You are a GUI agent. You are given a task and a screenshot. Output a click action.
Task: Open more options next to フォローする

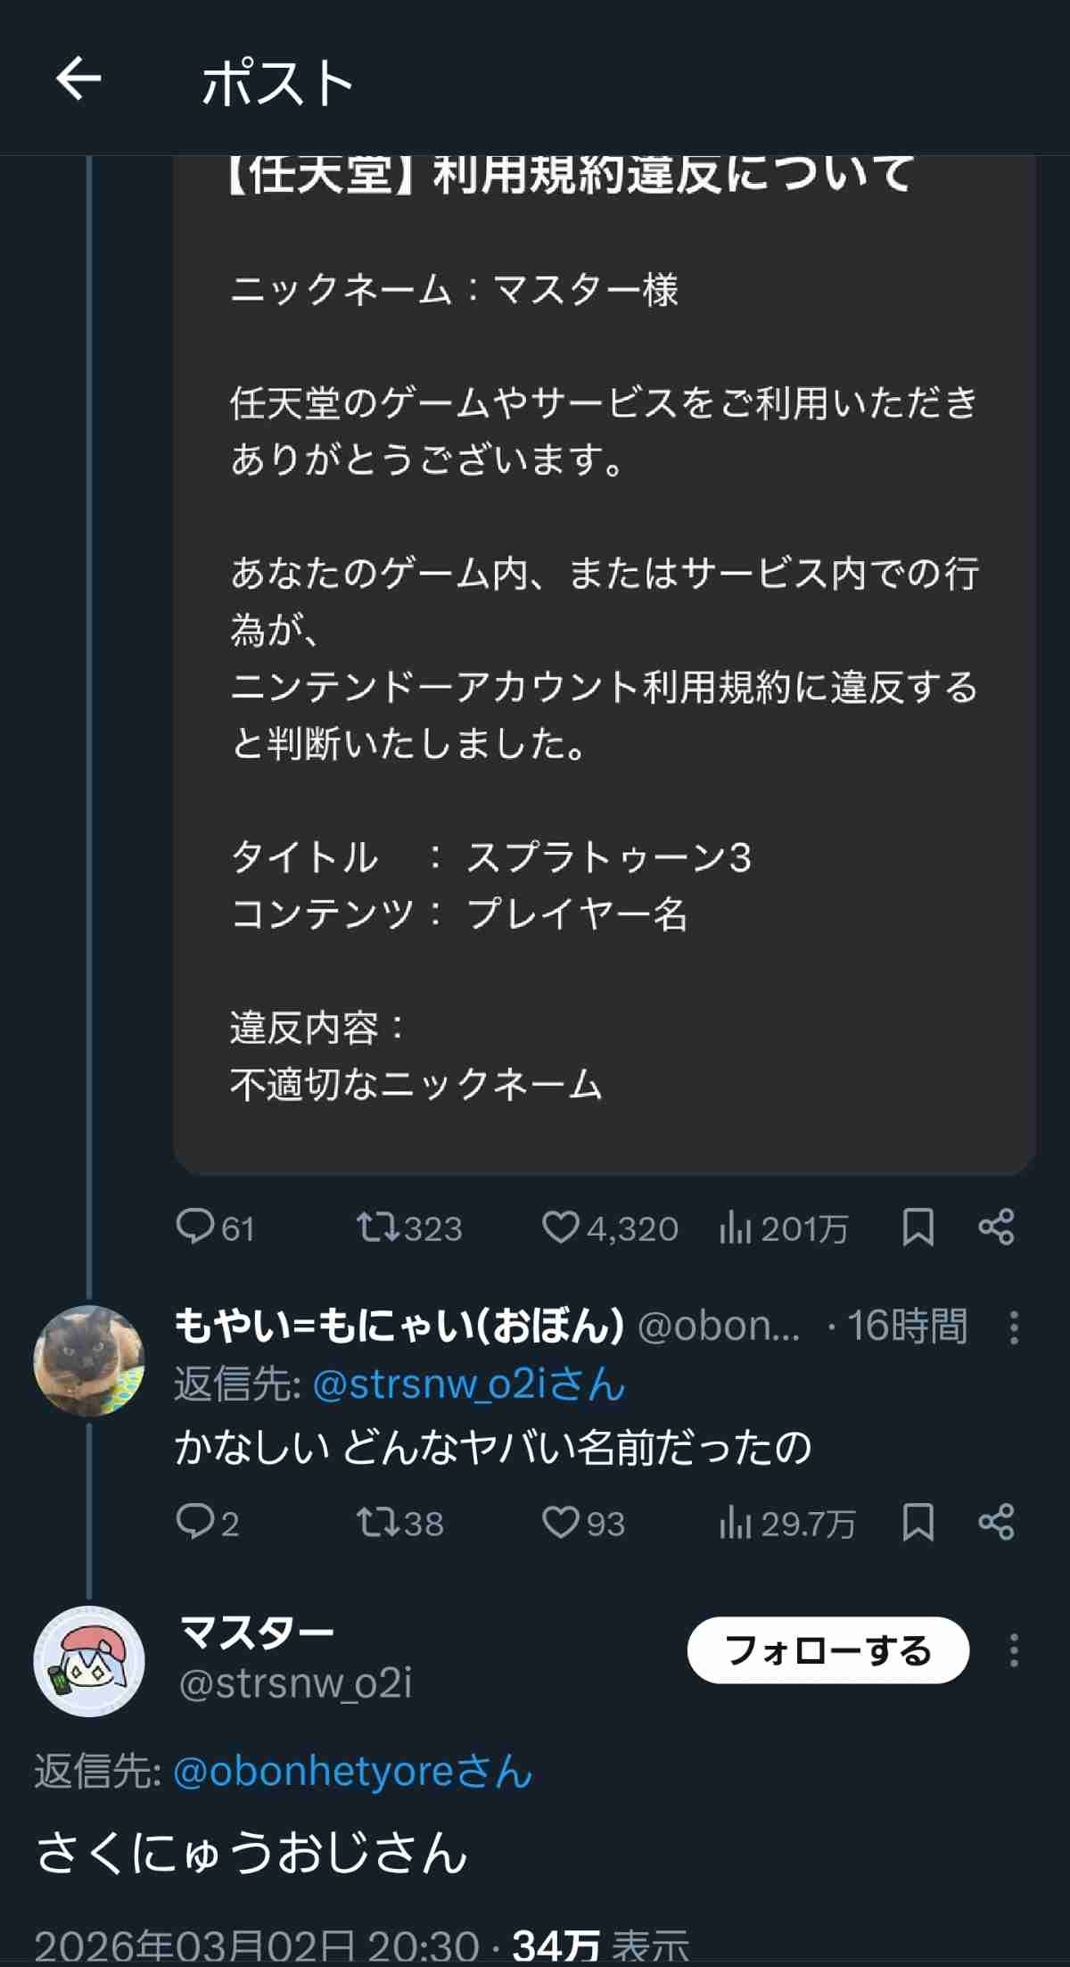point(1014,1650)
